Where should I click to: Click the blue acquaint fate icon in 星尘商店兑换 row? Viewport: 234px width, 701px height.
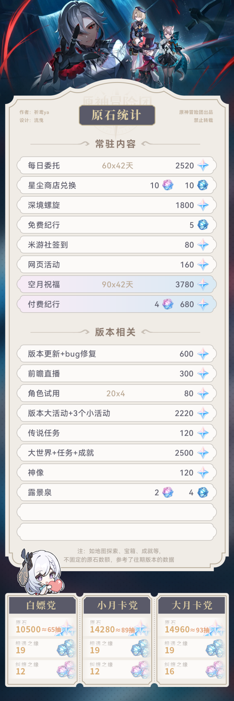203,185
